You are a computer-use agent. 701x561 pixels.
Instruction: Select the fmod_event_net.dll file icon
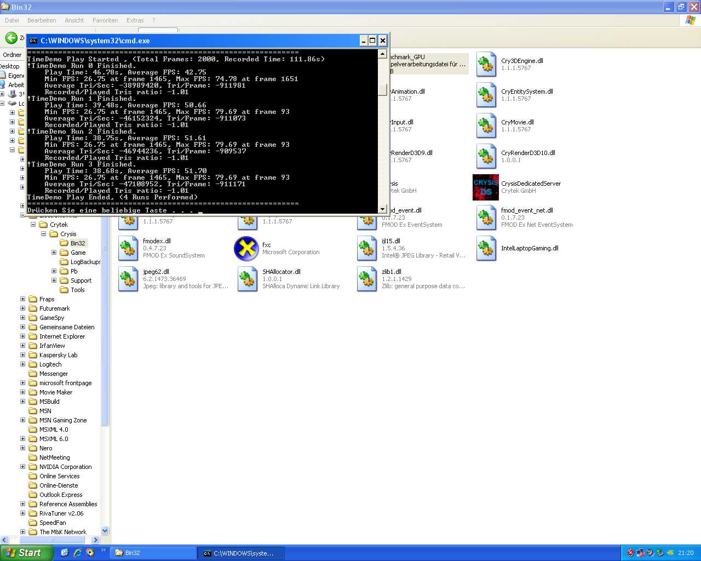click(x=486, y=218)
